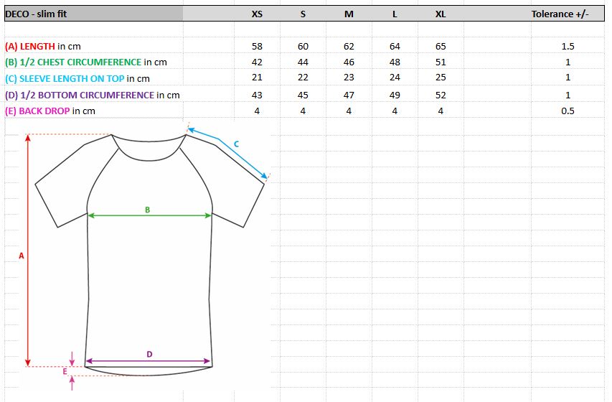
Task: Select the (E) BACK DROP label cell
Action: click(50, 111)
